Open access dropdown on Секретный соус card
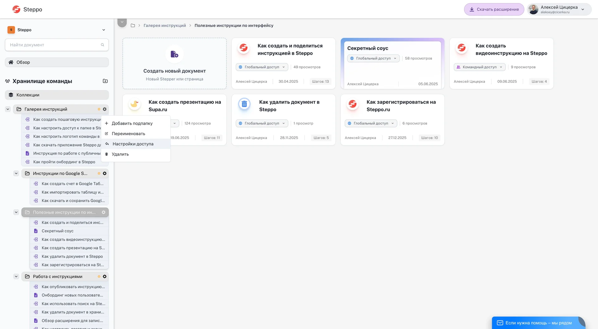Screen dimensions: 598x329 373,58
